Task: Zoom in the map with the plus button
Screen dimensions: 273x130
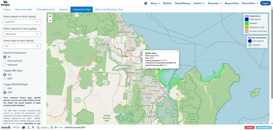Action: [50, 16]
